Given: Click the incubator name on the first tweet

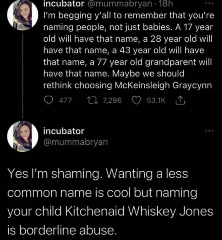Looking at the screenshot, I should point(63,4).
